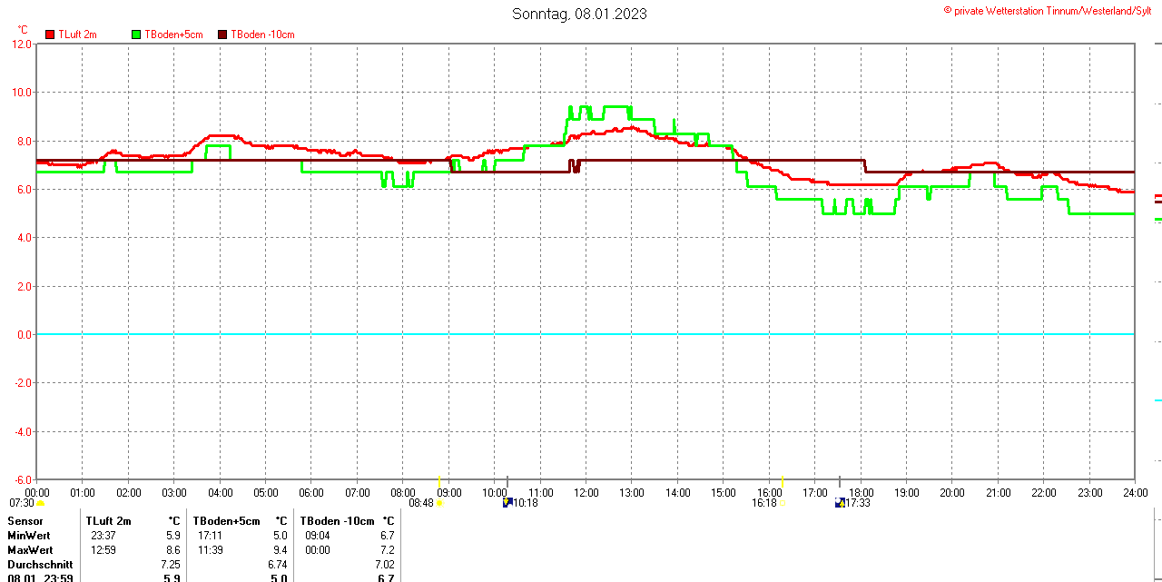Click the red current-value marker on right edge
The width and height of the screenshot is (1162, 582).
point(1157,196)
